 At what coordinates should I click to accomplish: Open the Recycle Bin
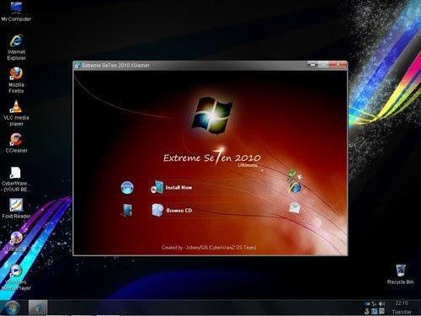pyautogui.click(x=401, y=274)
